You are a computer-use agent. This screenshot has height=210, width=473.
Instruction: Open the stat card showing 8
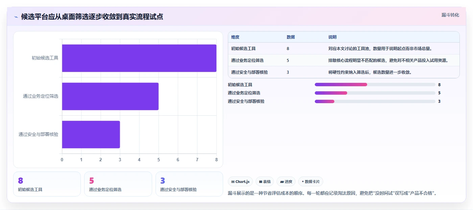[x=47, y=184]
